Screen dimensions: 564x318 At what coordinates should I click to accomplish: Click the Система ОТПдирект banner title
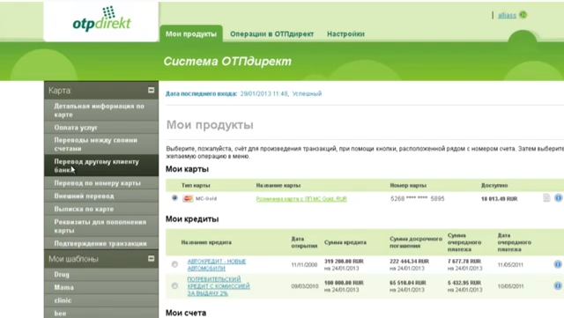click(227, 61)
